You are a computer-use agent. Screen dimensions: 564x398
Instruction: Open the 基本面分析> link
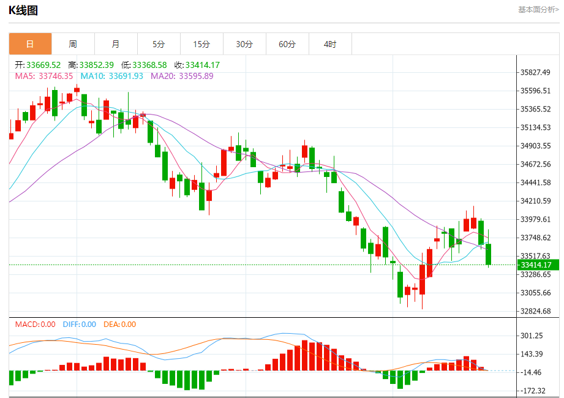[x=538, y=10]
